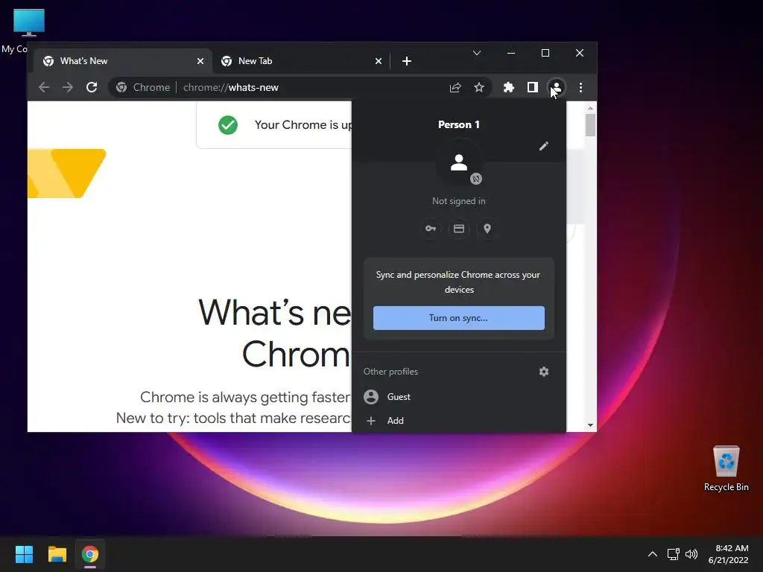Click the 'Other profiles' heading
The image size is (763, 572).
[390, 372]
